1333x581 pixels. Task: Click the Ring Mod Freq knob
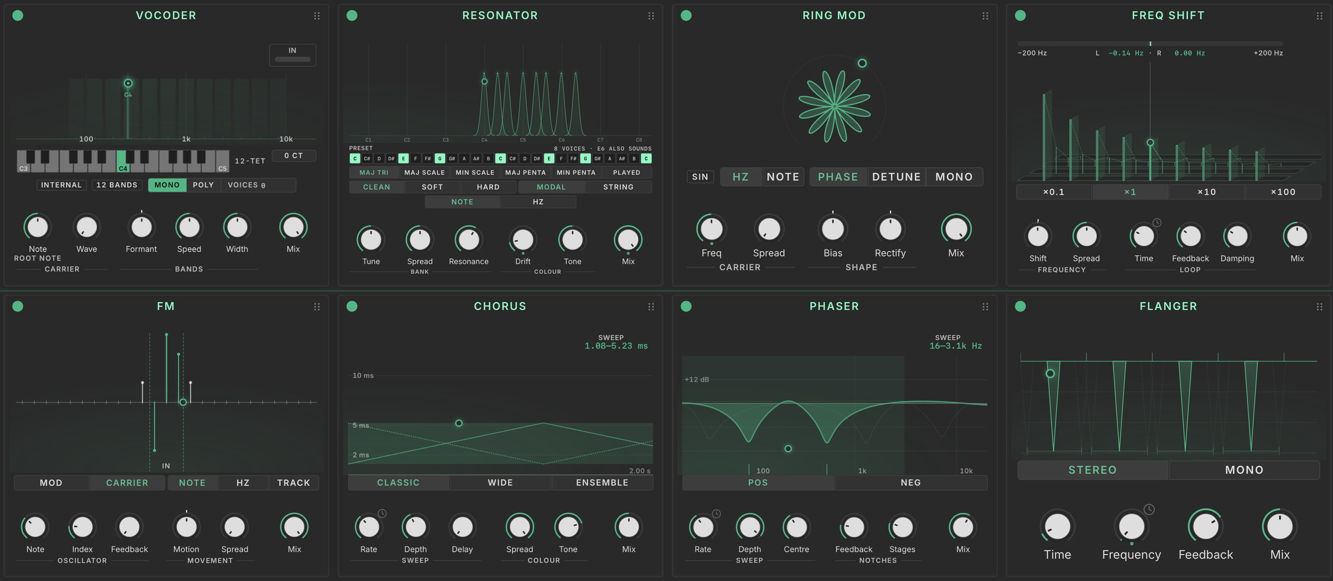711,229
